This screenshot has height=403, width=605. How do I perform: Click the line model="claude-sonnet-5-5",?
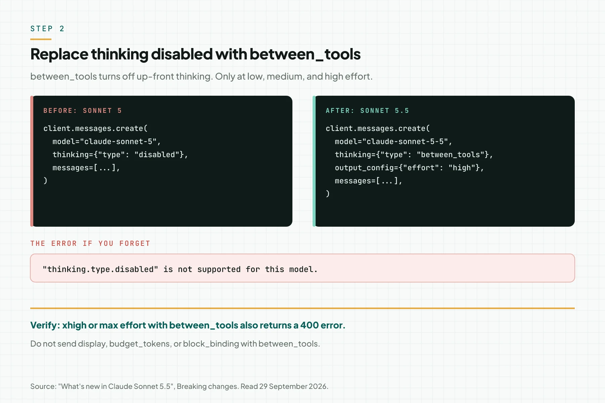click(x=394, y=142)
